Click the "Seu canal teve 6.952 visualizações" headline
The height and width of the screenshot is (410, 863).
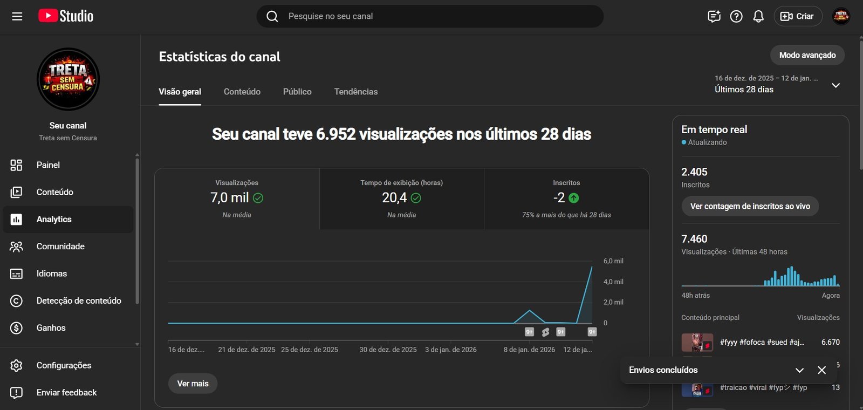pyautogui.click(x=401, y=134)
